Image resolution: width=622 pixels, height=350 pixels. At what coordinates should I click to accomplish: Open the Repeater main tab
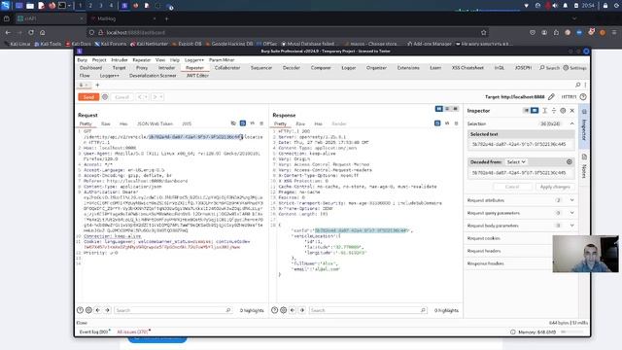194,68
